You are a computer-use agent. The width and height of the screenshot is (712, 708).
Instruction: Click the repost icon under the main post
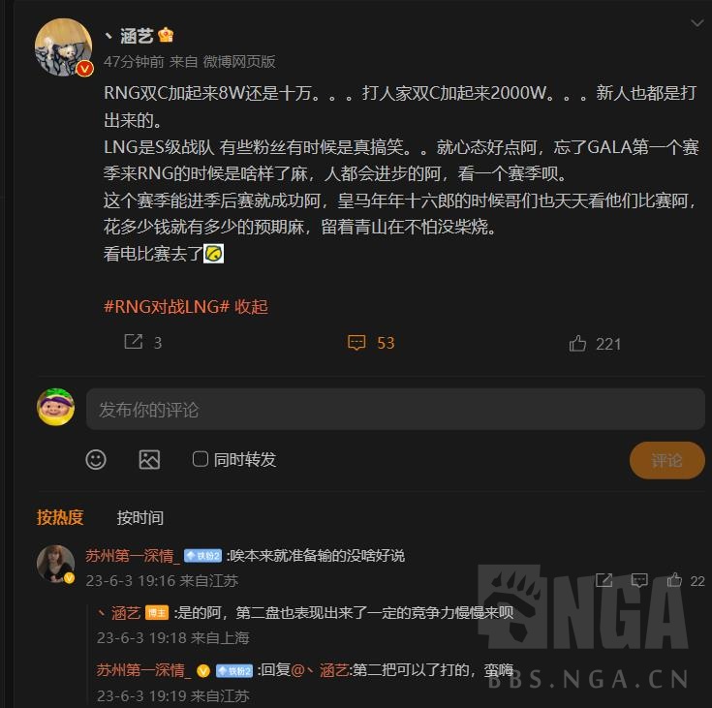tap(134, 342)
